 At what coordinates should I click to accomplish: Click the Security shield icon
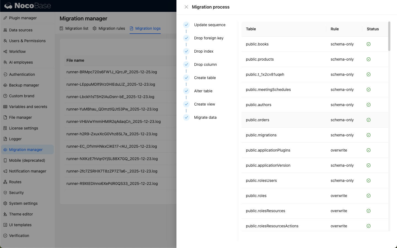(5, 193)
